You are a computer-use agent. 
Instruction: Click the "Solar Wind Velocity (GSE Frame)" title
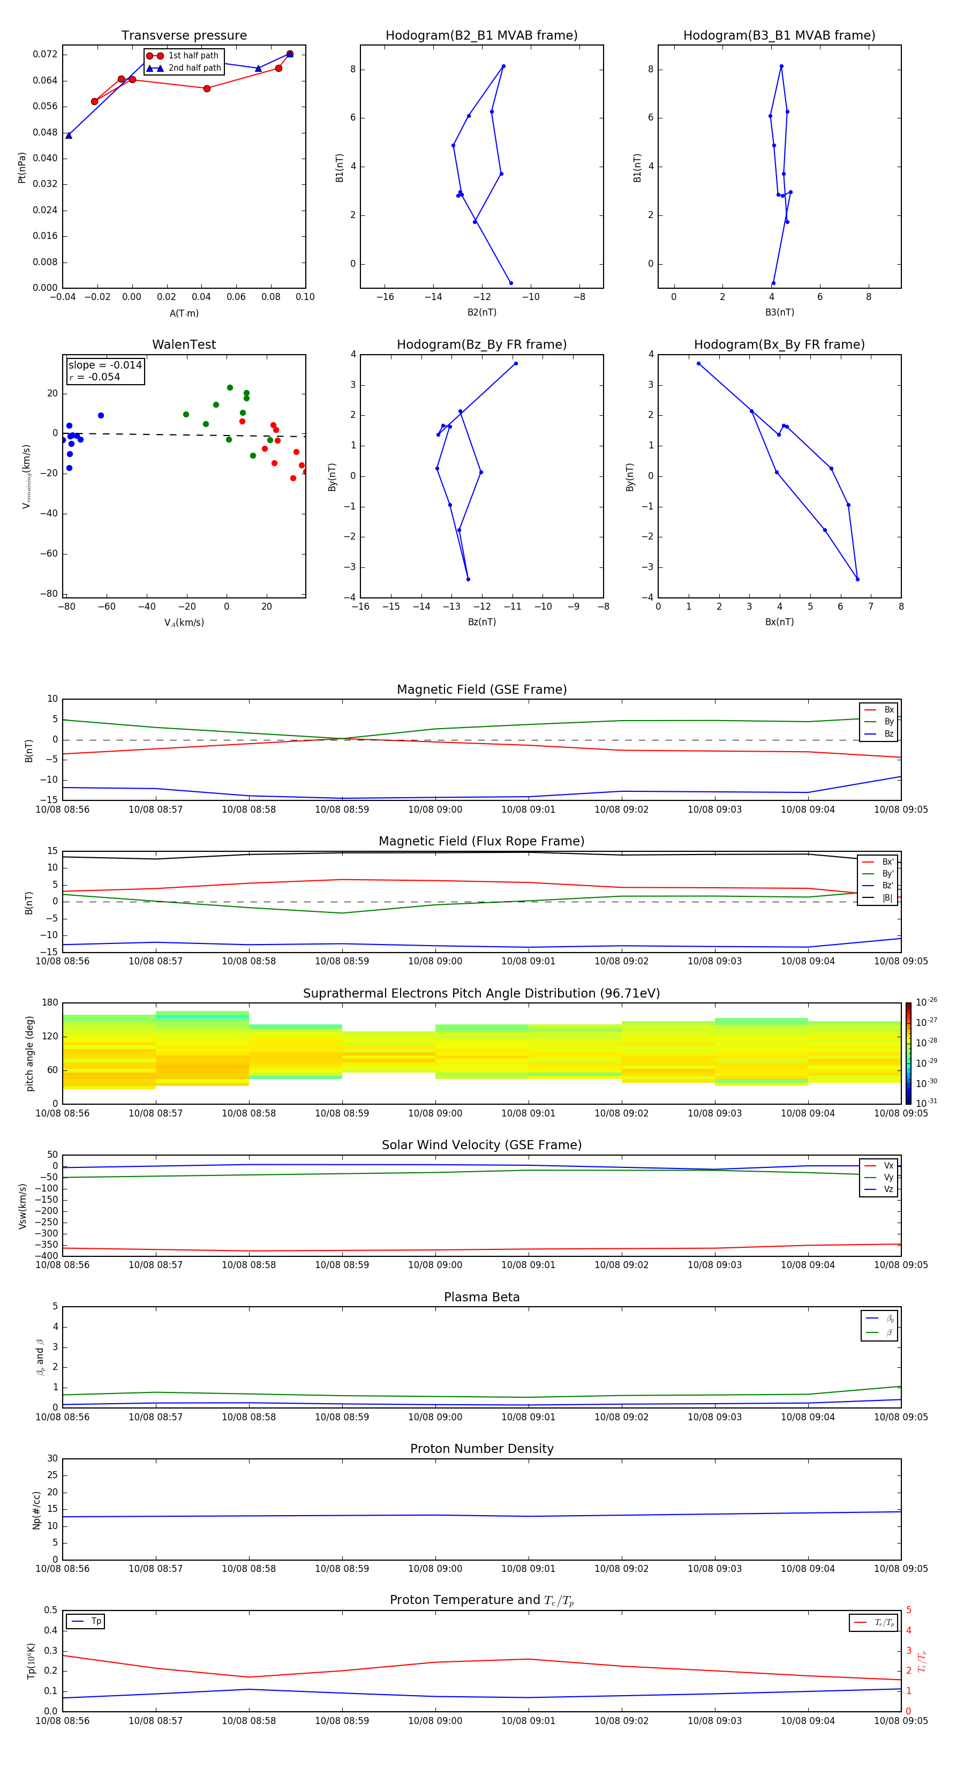point(481,1145)
